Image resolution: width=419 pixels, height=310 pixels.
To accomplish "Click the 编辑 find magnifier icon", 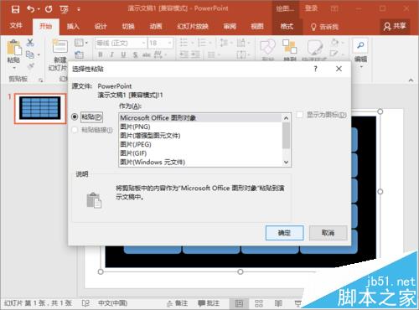I will pos(360,45).
